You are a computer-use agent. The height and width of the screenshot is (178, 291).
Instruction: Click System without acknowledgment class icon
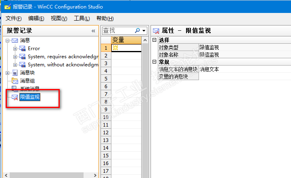(x=23, y=65)
